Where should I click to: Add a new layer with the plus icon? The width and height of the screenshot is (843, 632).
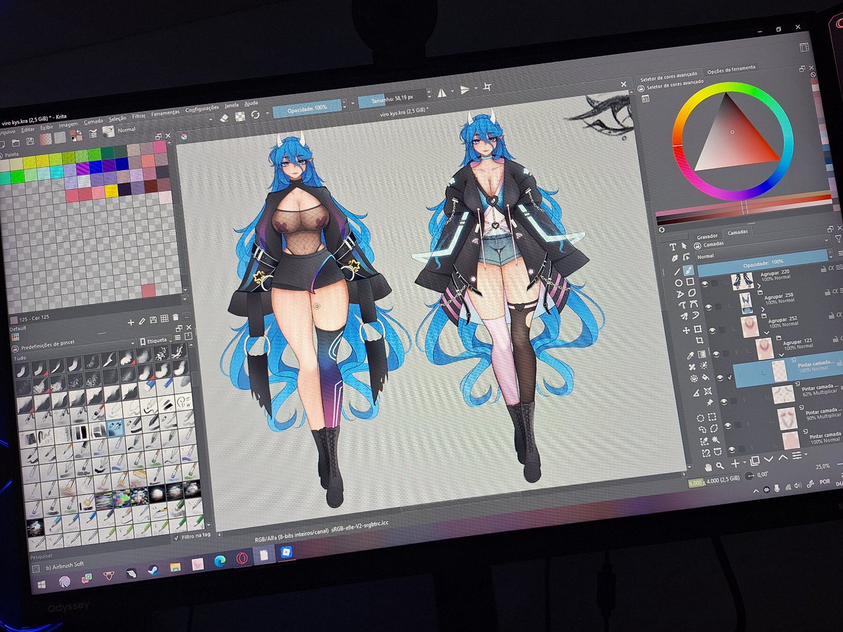[736, 463]
